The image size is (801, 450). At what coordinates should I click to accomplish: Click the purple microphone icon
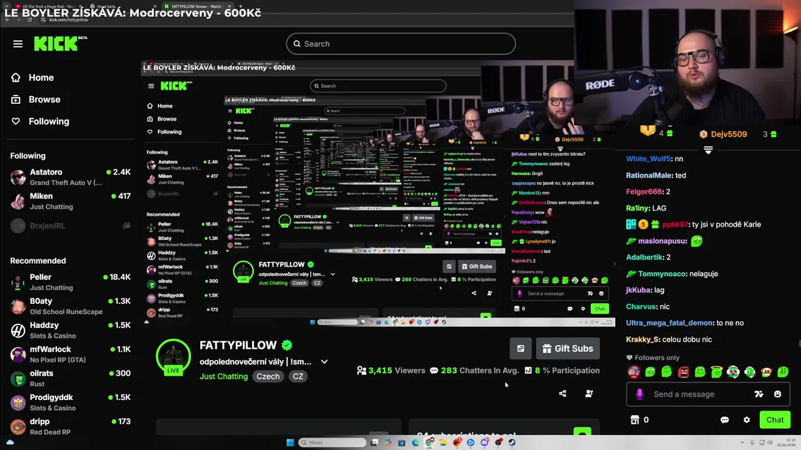(x=639, y=394)
